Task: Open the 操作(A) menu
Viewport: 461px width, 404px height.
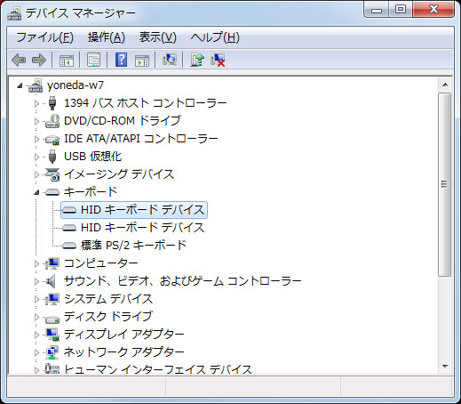Action: 107,37
